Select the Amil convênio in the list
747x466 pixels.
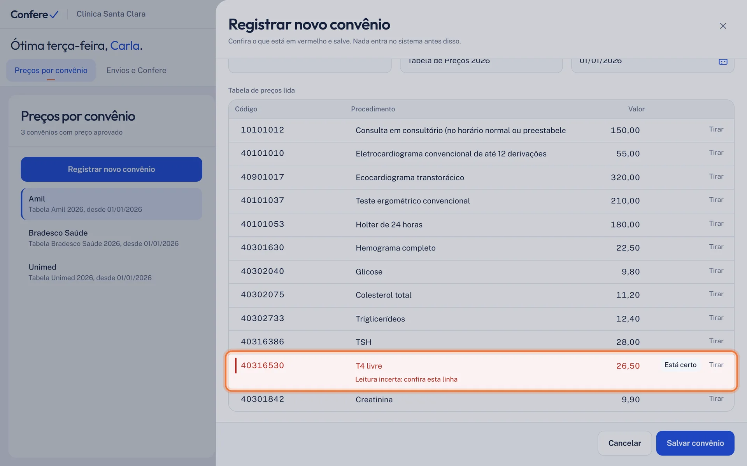[x=111, y=204]
